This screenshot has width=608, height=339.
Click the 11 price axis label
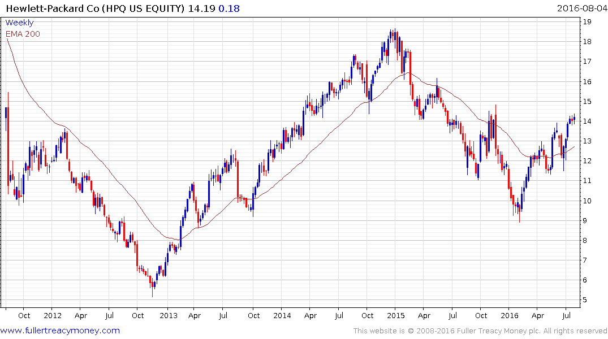[x=587, y=181]
